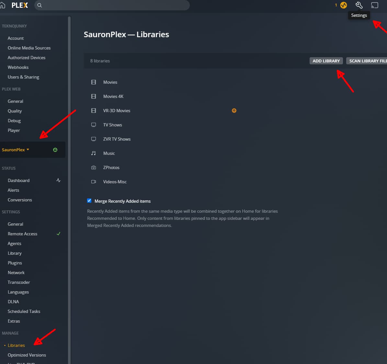
Task: Select the VR-3D Movies library row
Action: (x=117, y=111)
